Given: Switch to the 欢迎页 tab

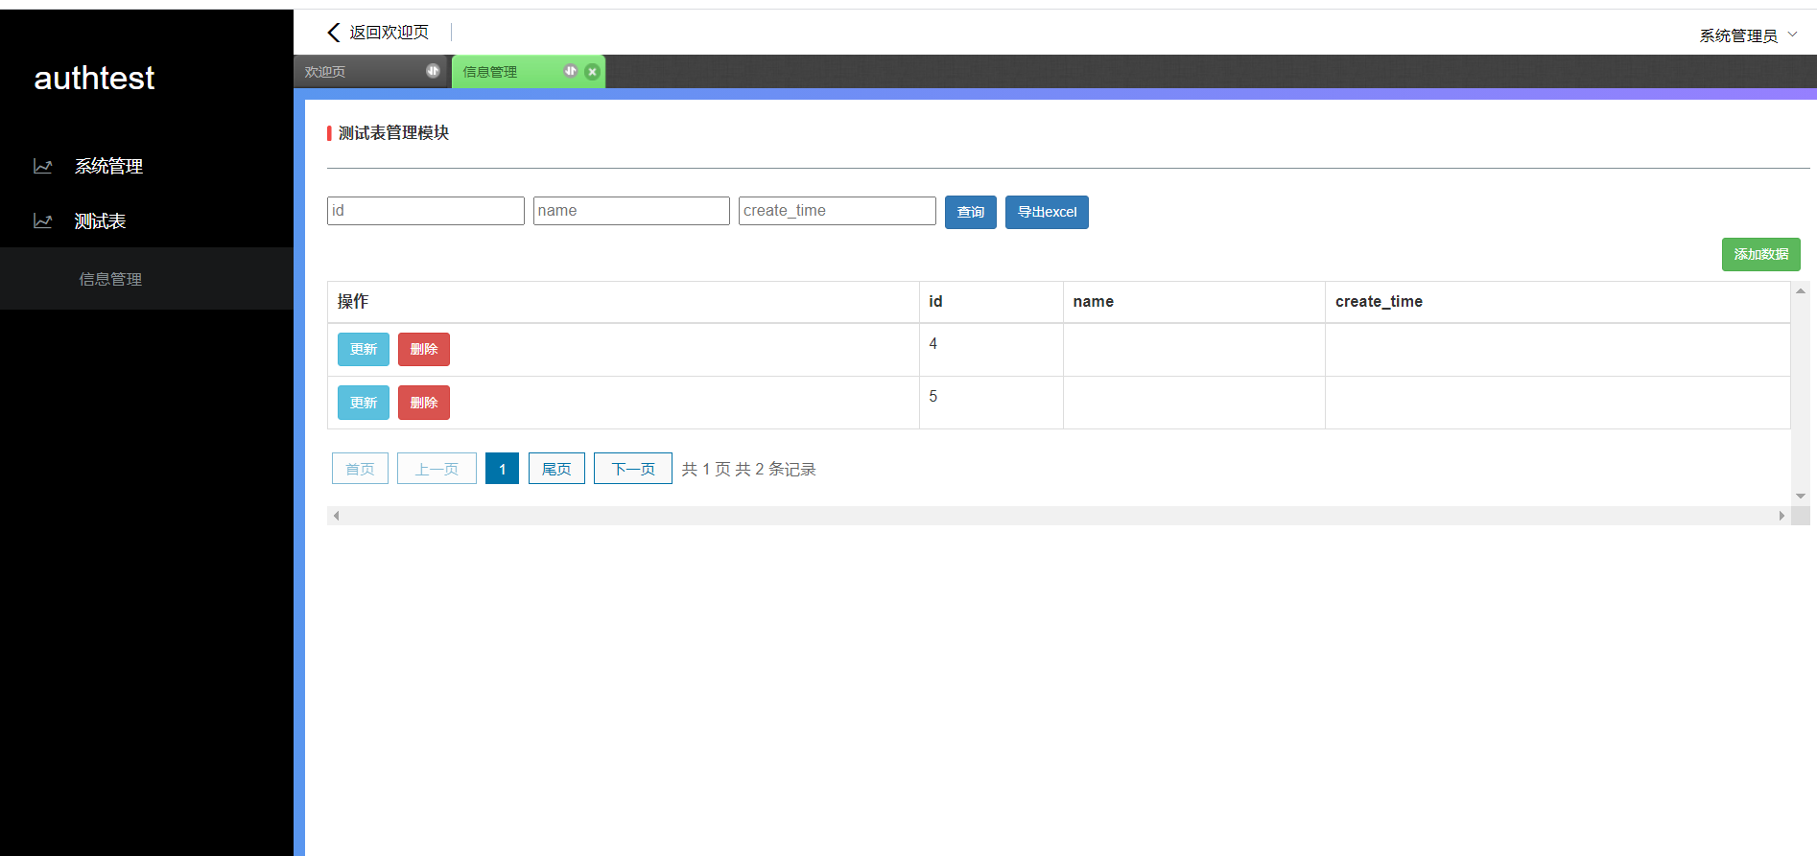Looking at the screenshot, I should (x=372, y=72).
